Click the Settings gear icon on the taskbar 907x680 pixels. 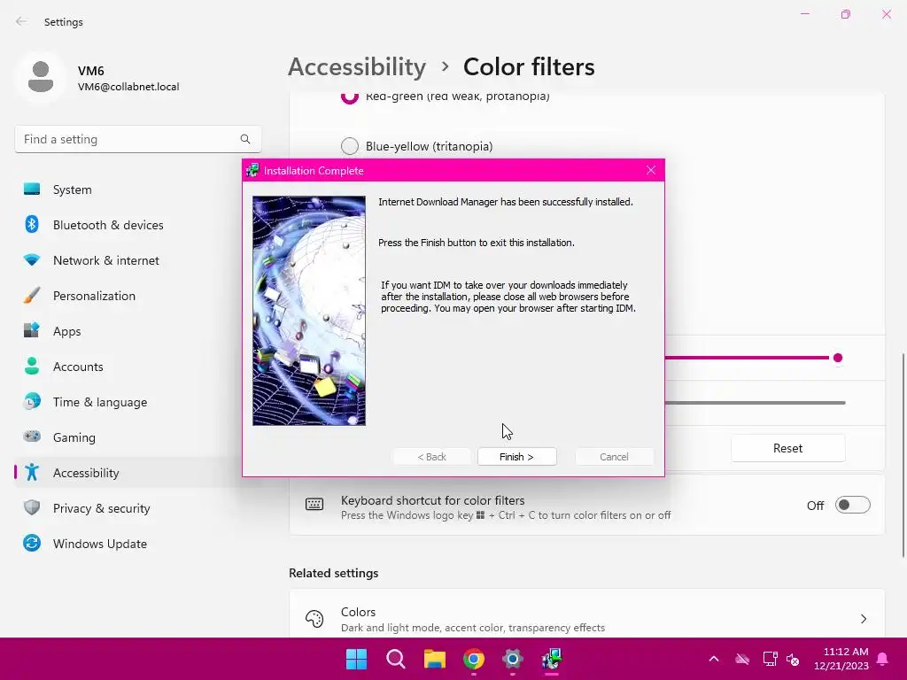[513, 659]
